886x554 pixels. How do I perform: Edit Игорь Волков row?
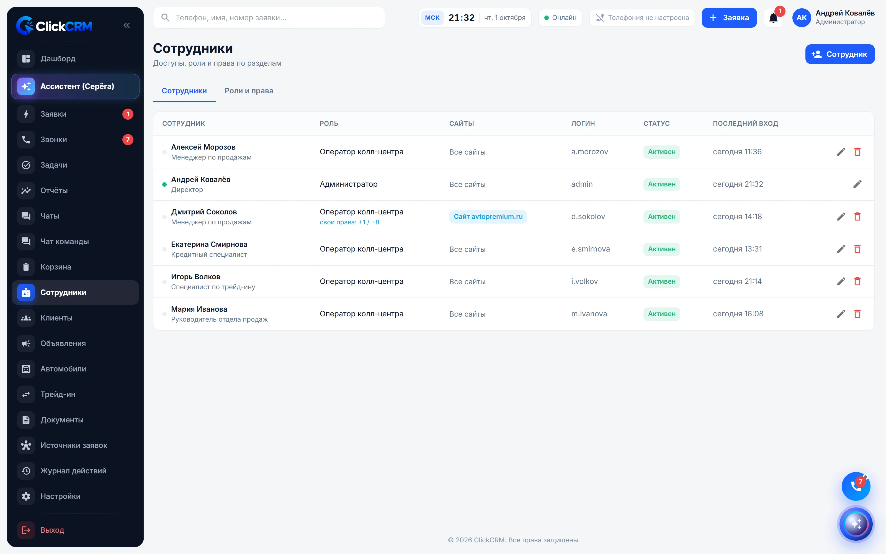click(841, 281)
